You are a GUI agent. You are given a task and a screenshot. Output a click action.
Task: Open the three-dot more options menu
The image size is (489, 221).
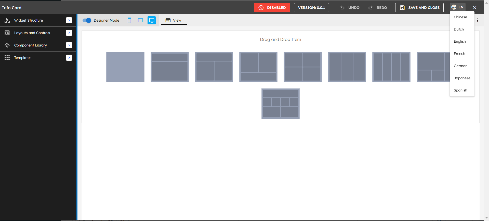(x=478, y=20)
